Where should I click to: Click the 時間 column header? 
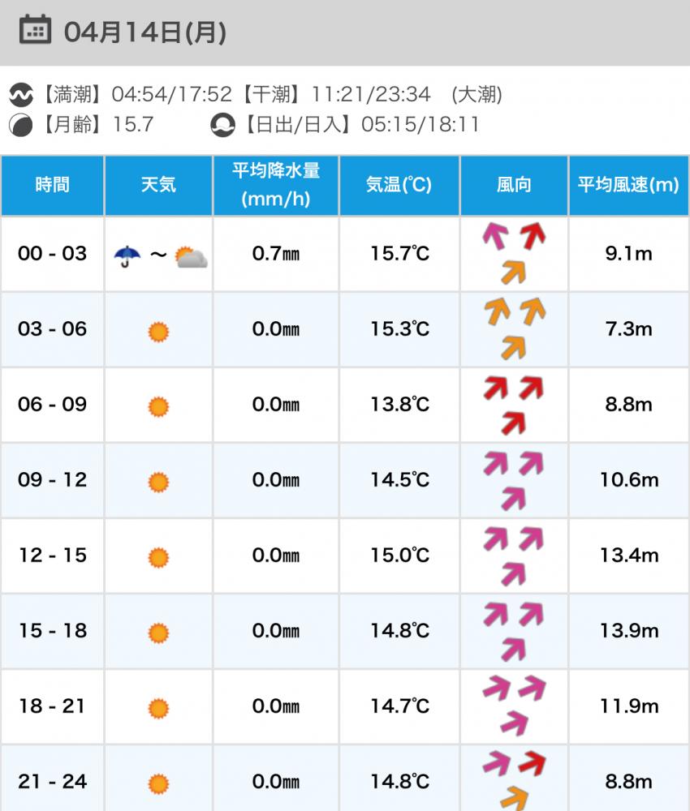click(x=52, y=185)
